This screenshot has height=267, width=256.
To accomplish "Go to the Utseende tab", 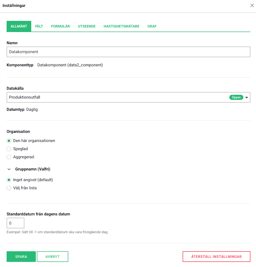I will pos(87,26).
